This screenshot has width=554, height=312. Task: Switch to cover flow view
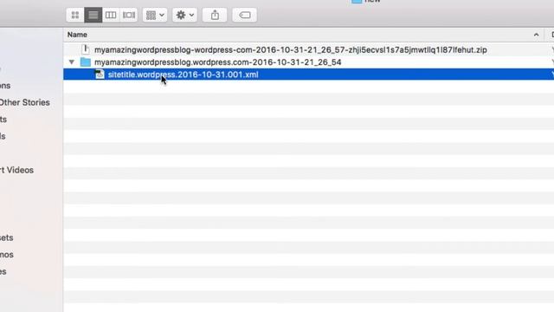129,16
